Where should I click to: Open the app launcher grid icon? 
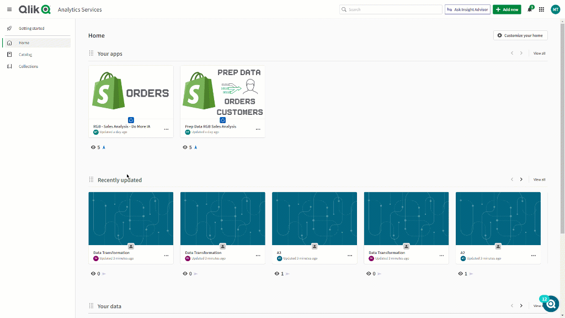(541, 9)
